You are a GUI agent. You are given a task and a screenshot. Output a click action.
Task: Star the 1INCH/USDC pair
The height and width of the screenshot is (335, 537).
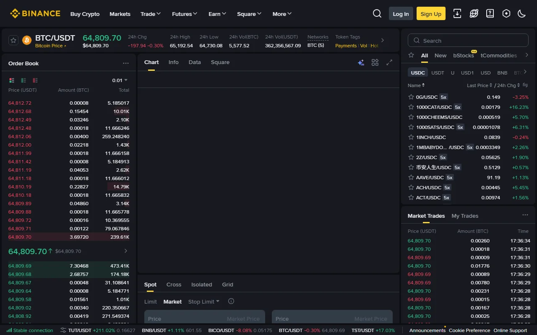(x=411, y=137)
